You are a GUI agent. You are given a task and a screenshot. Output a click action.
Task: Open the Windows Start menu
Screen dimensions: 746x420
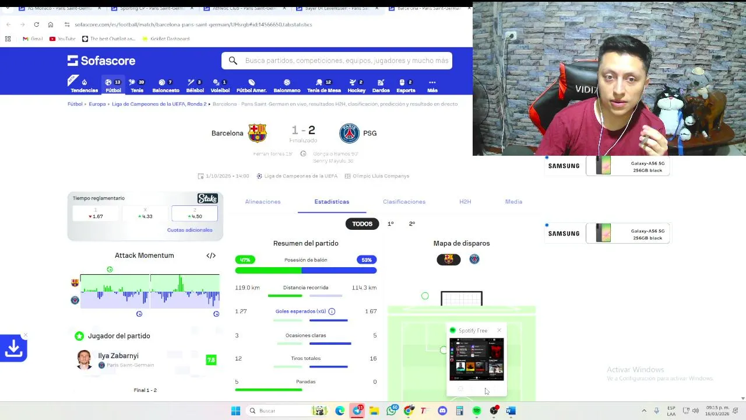[235, 411]
